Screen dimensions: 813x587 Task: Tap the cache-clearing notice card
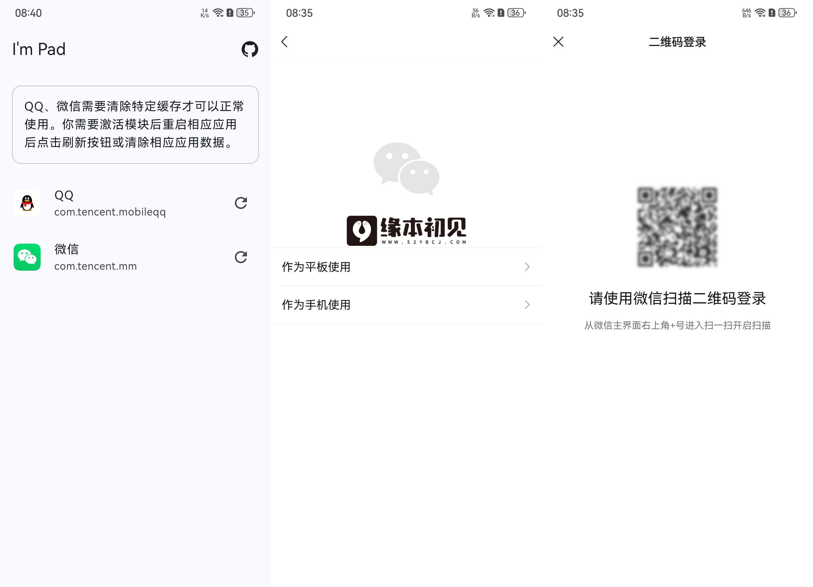[135, 124]
